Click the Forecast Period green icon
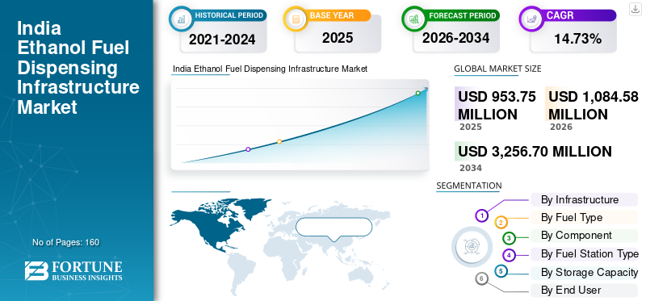646x301 pixels. pos(413,19)
